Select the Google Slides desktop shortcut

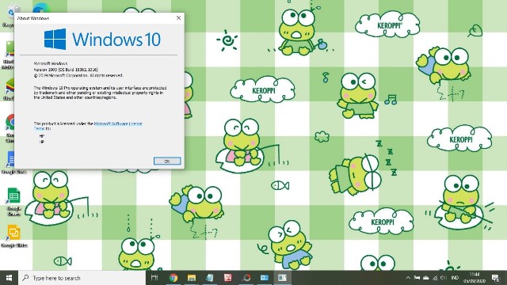[x=14, y=237]
